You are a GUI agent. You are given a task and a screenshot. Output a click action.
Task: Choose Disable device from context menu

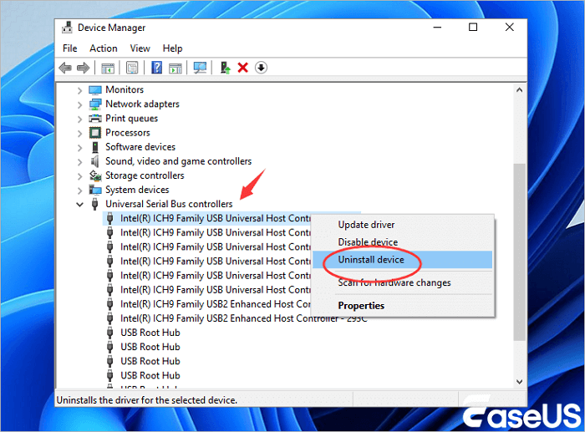click(402, 242)
